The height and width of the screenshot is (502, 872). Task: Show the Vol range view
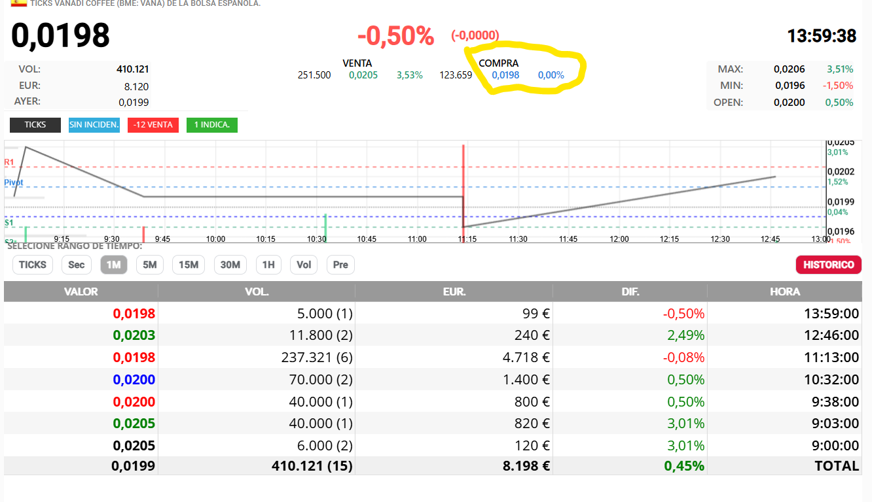coord(304,265)
